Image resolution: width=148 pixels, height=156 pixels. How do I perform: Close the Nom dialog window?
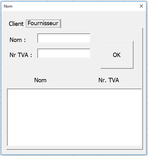click(141, 6)
